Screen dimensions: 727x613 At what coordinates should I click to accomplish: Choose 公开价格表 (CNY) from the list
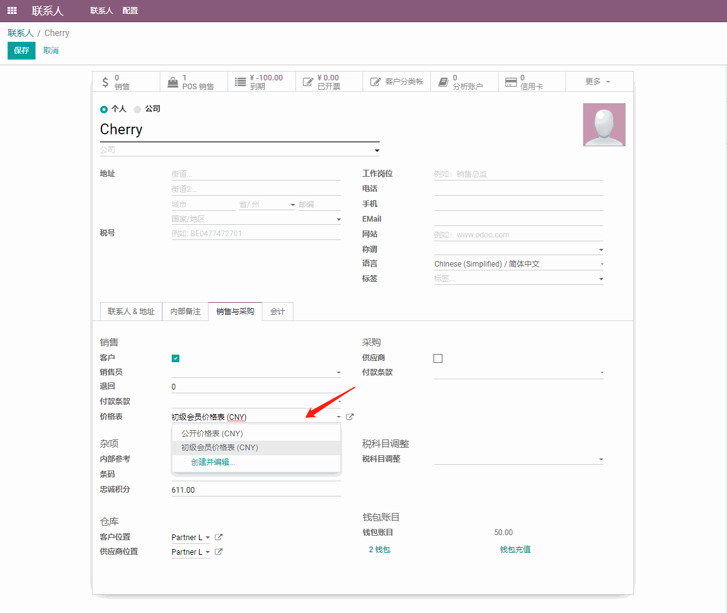point(212,434)
